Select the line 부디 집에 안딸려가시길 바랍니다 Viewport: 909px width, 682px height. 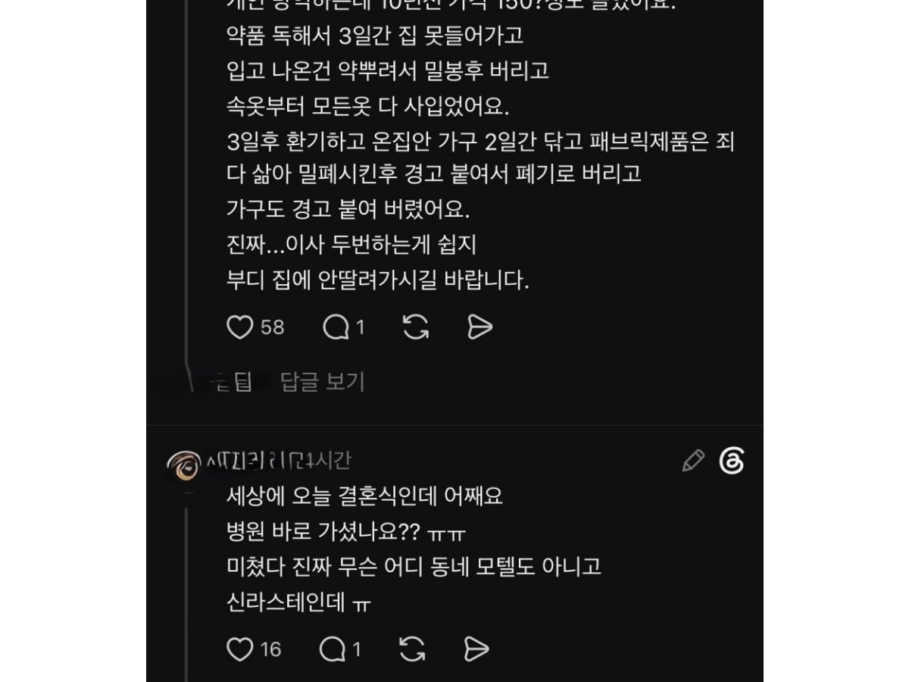point(377,280)
